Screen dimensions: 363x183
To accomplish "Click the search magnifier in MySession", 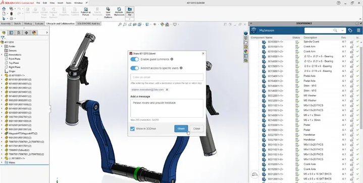I will (x=335, y=31).
